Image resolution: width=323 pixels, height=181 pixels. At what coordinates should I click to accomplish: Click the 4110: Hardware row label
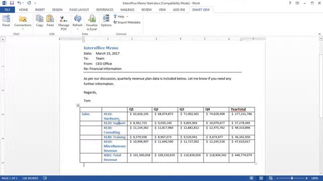point(112,116)
